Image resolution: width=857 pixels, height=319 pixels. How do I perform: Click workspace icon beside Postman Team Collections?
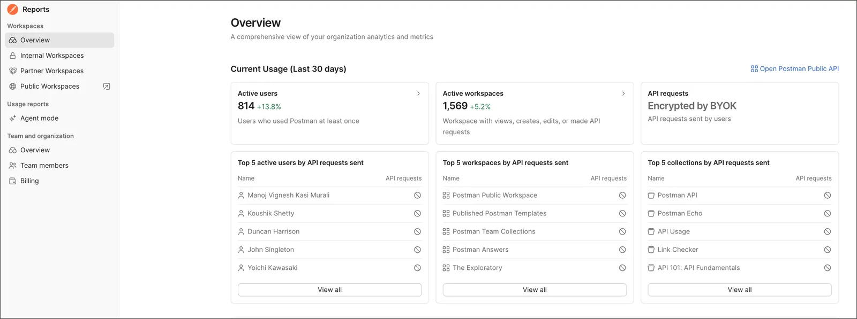tap(446, 232)
